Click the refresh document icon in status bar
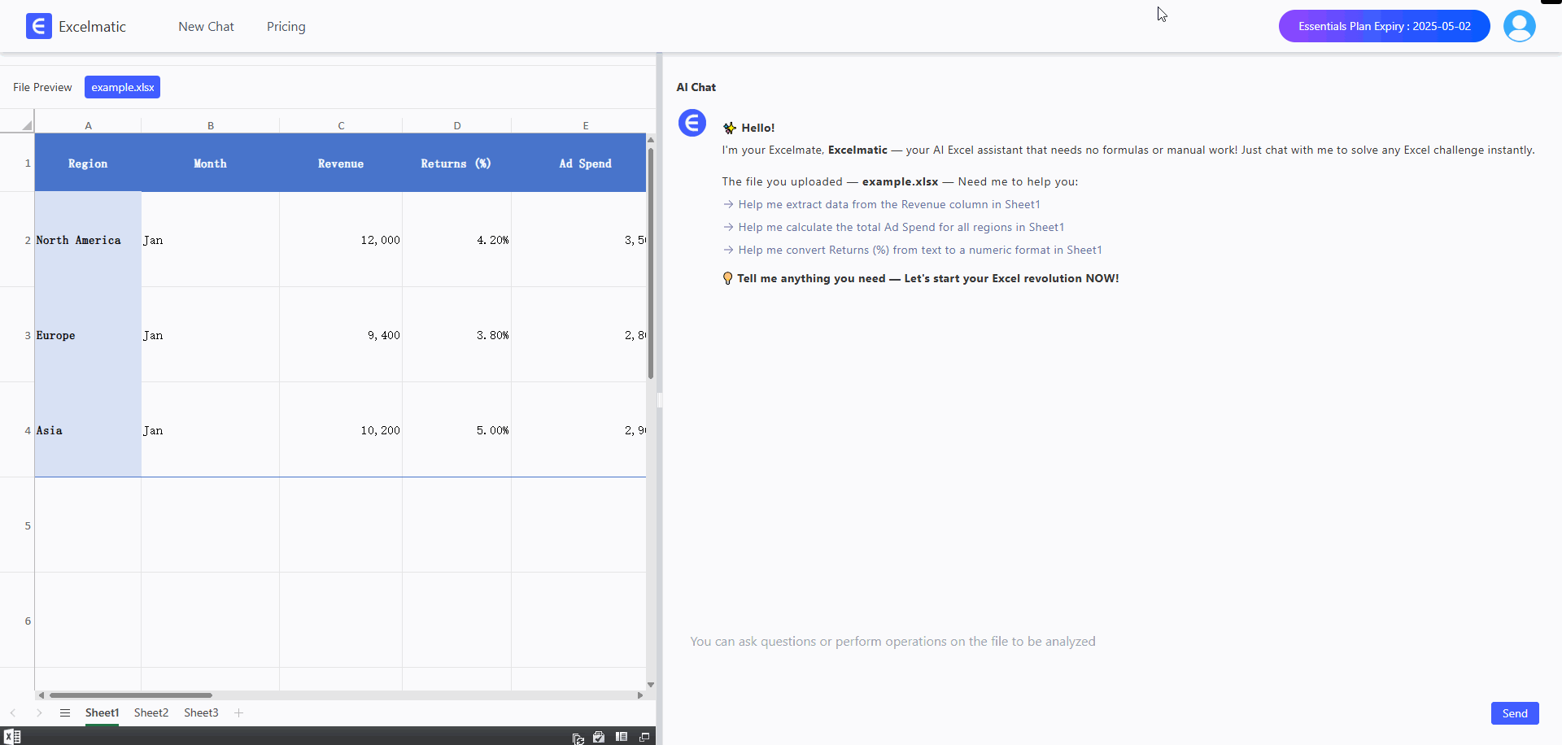Viewport: 1562px width, 745px height. pos(578,738)
